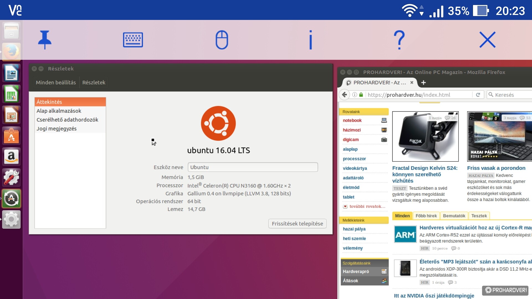The width and height of the screenshot is (532, 299).
Task: Open a new Firefox tab
Action: [x=423, y=83]
